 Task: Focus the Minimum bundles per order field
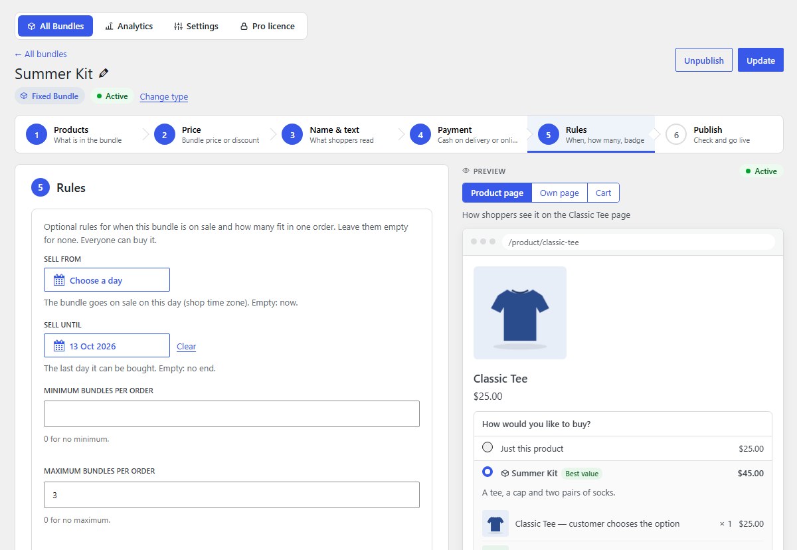tap(232, 414)
